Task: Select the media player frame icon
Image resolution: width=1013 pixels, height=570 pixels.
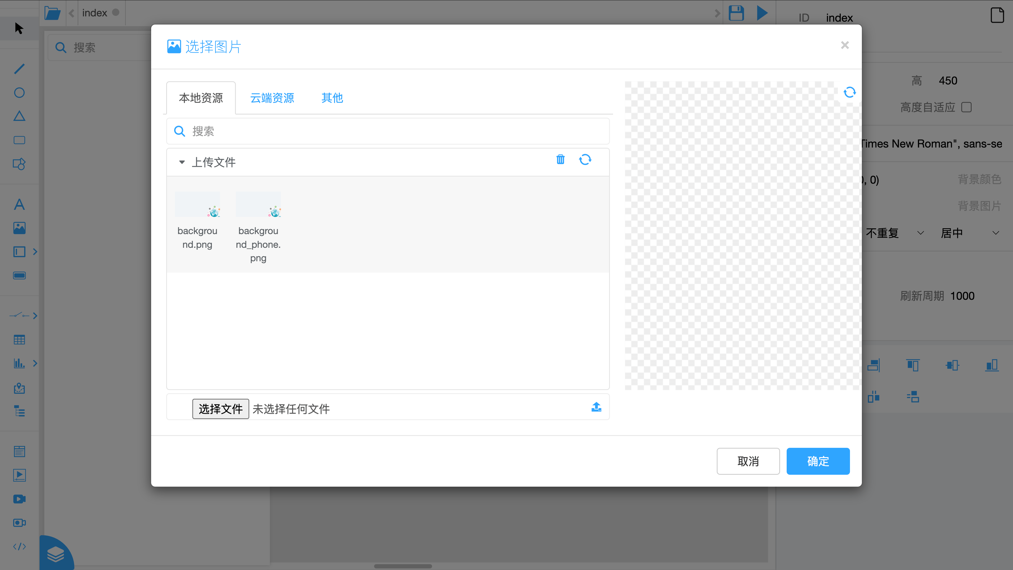Action: pyautogui.click(x=19, y=475)
